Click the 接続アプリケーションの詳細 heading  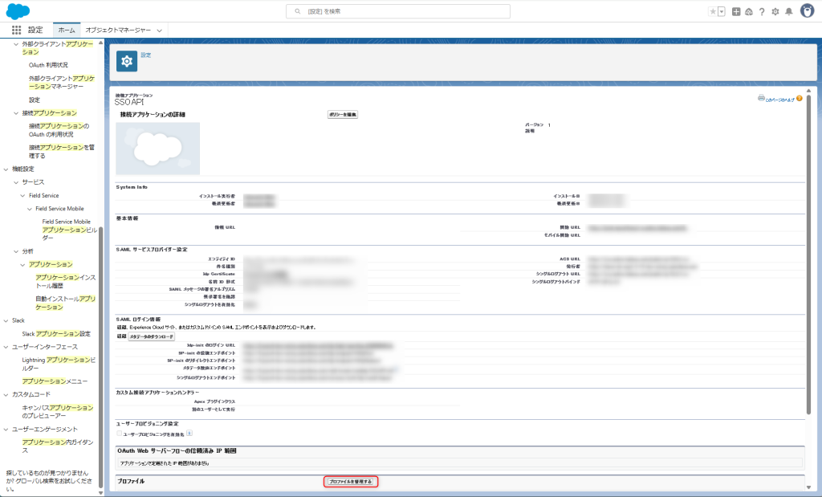tap(153, 114)
